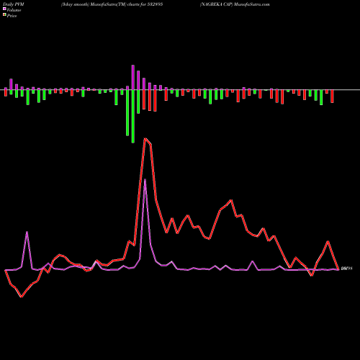Click the red price line's highest peak
This screenshot has width=360, height=360.
tap(145, 138)
